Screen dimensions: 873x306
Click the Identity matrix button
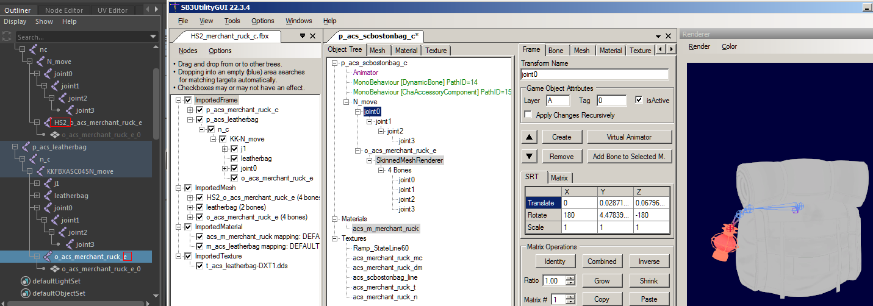555,262
